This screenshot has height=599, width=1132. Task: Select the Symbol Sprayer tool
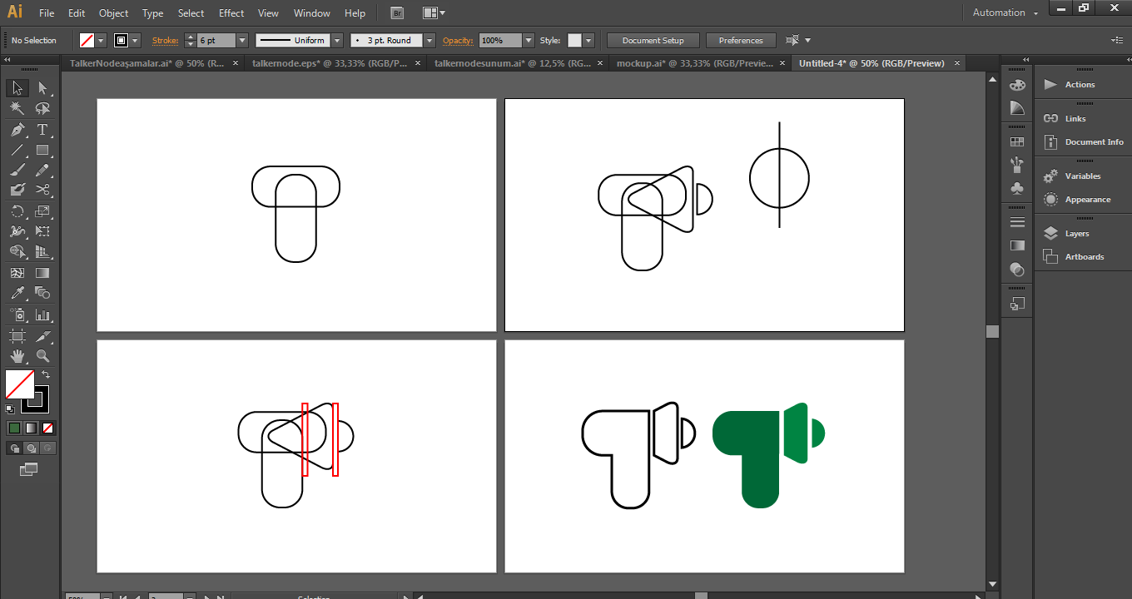click(x=17, y=315)
